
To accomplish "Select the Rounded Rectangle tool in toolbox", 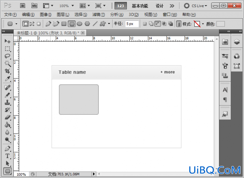I will (7, 171).
